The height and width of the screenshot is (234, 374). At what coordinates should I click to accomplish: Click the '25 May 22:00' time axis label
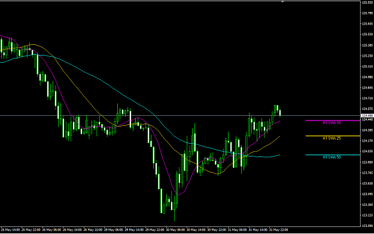[x=31, y=230]
